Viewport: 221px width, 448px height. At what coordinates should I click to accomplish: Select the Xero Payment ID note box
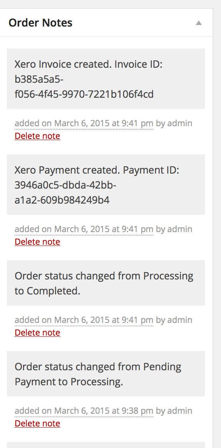coord(106,185)
